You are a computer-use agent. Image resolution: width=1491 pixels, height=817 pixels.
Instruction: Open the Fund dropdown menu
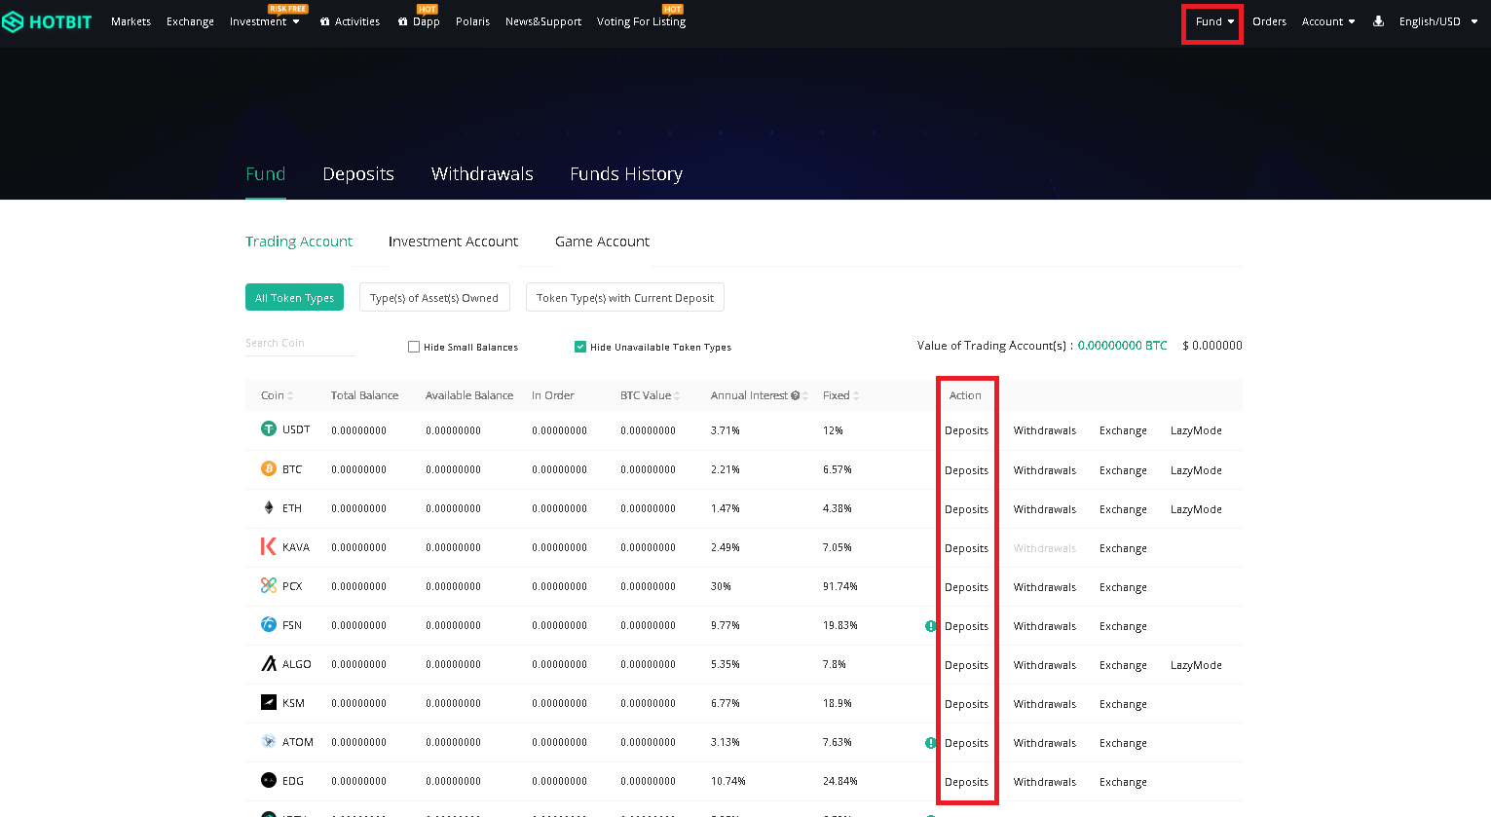pos(1214,21)
